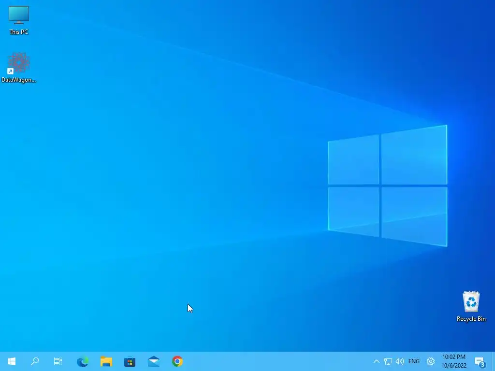Image resolution: width=495 pixels, height=371 pixels.
Task: Open taskbar search magnifier
Action: click(x=35, y=361)
